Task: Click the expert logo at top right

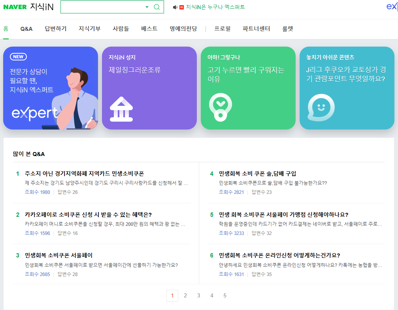Action: pos(392,7)
